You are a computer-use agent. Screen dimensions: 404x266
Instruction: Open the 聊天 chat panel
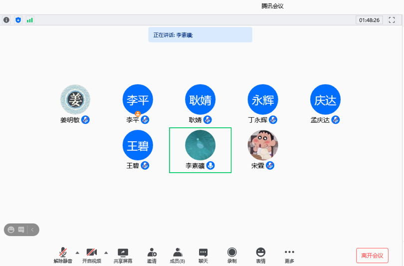tap(203, 256)
